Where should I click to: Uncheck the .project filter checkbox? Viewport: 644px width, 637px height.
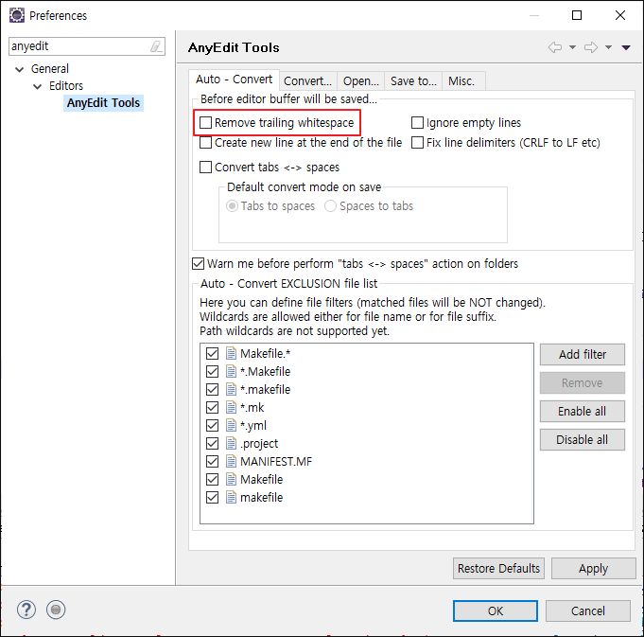pyautogui.click(x=213, y=443)
